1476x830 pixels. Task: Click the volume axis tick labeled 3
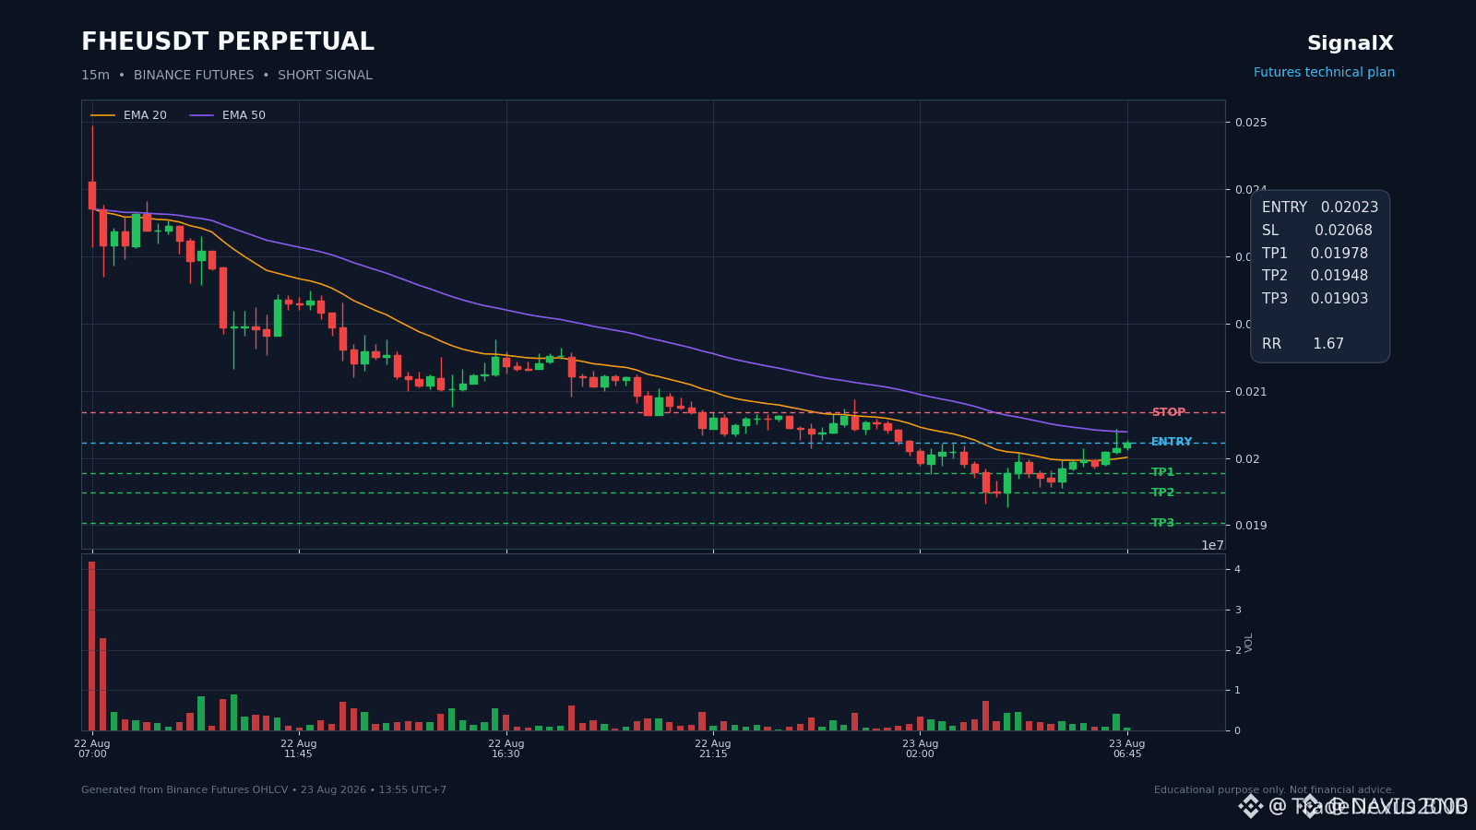(x=1238, y=610)
